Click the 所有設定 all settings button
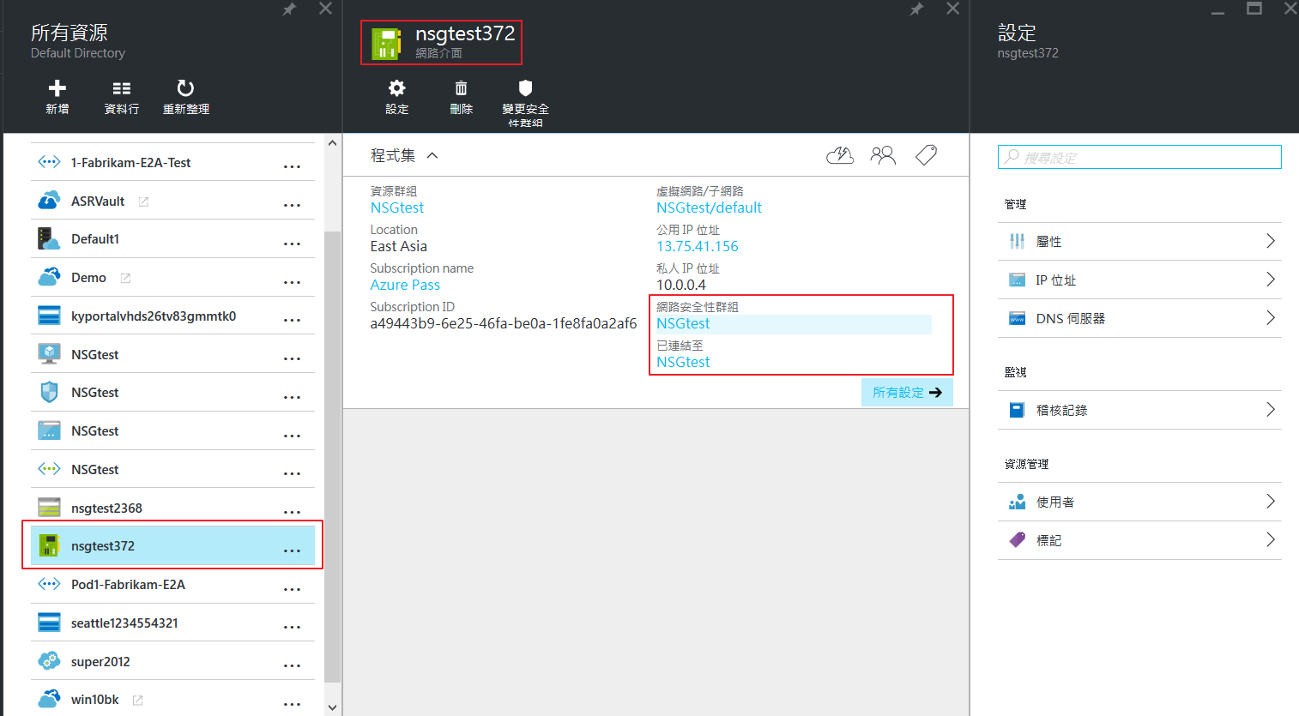Viewport: 1299px width, 716px height. pyautogui.click(x=907, y=392)
